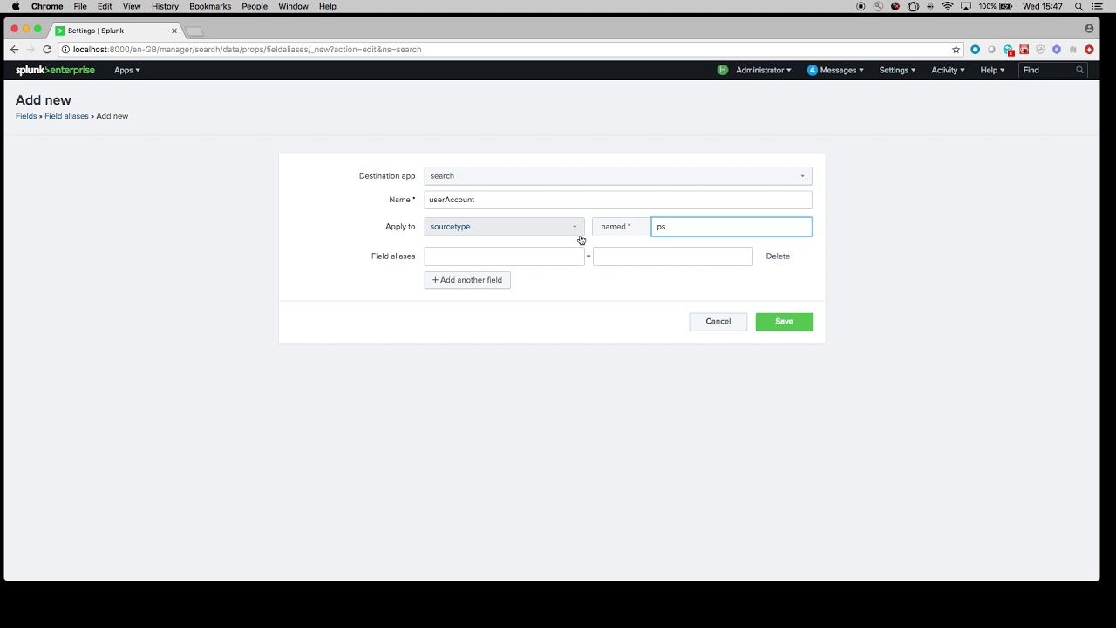Open the Apply to sourcetype dropdown
This screenshot has height=628, width=1116.
point(504,227)
